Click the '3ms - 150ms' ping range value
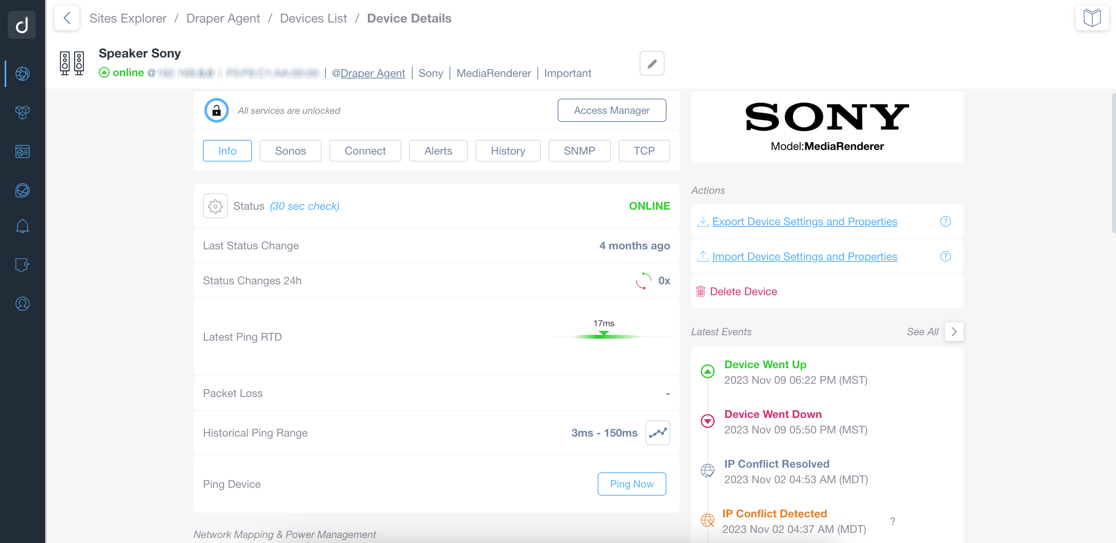This screenshot has height=543, width=1116. [604, 433]
